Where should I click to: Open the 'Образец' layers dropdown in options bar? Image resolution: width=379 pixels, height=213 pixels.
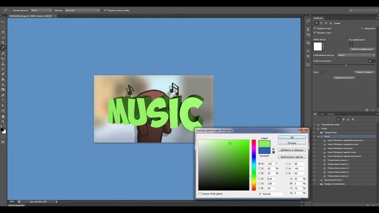click(82, 11)
